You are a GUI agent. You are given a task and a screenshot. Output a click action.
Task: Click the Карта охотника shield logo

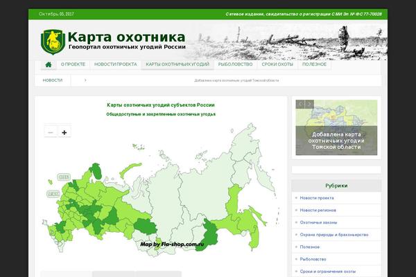[53, 42]
